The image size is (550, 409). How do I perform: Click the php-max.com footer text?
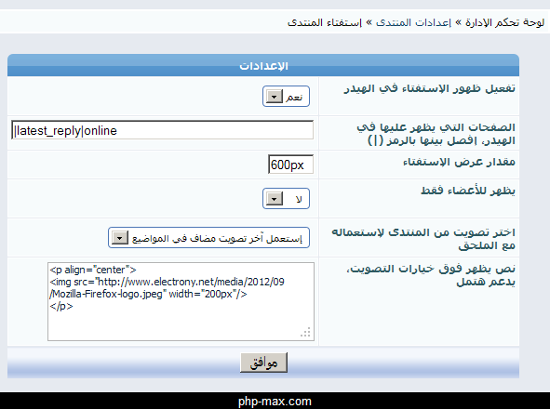(275, 402)
